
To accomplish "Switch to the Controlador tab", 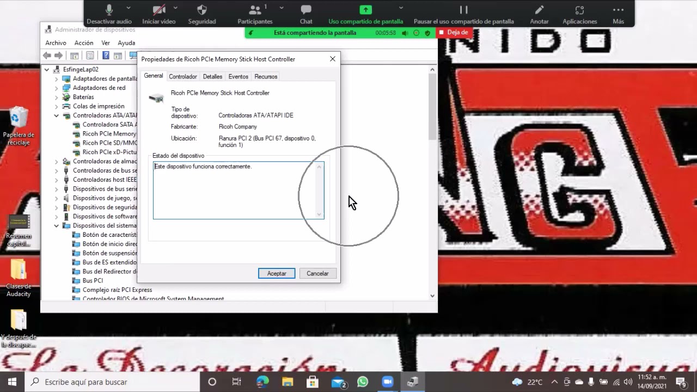I will (x=182, y=77).
